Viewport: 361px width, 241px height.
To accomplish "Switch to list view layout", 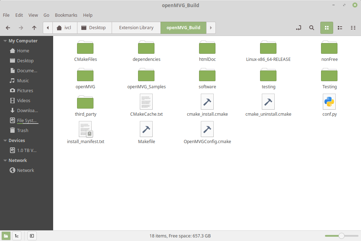I will coord(340,27).
